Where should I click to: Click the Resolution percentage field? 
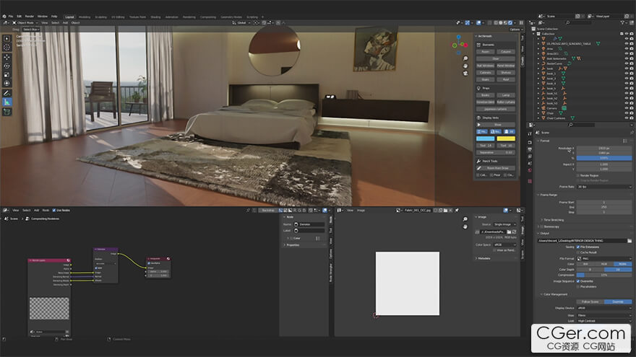(x=604, y=158)
